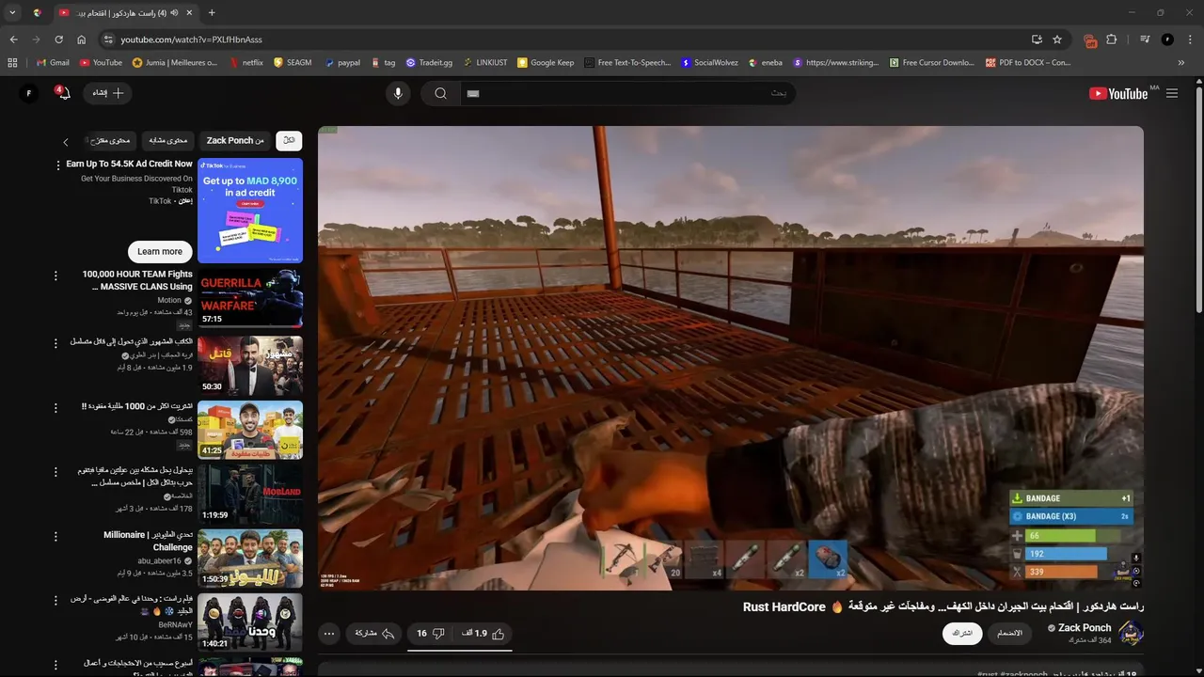Click the Subscribe 'اشتراك' button
1204x677 pixels.
click(x=962, y=633)
